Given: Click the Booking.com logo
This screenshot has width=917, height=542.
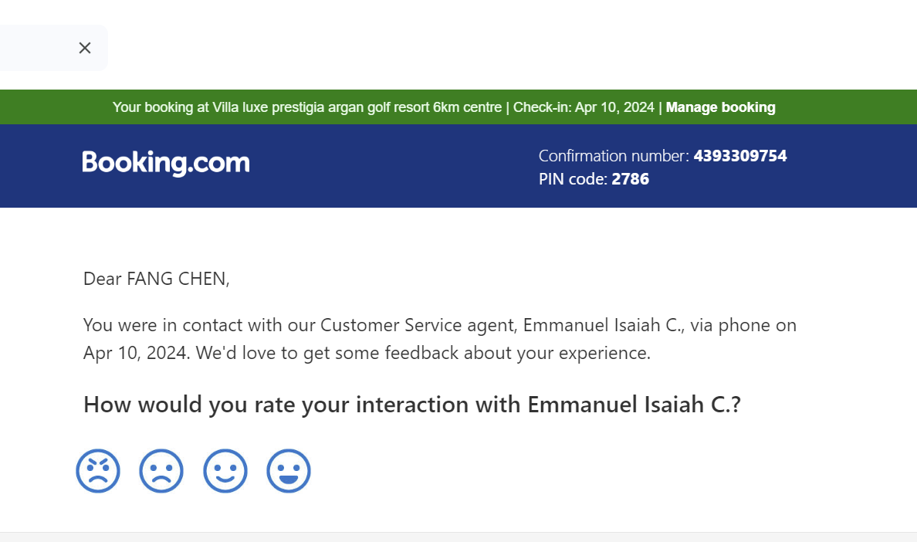Looking at the screenshot, I should [x=166, y=163].
